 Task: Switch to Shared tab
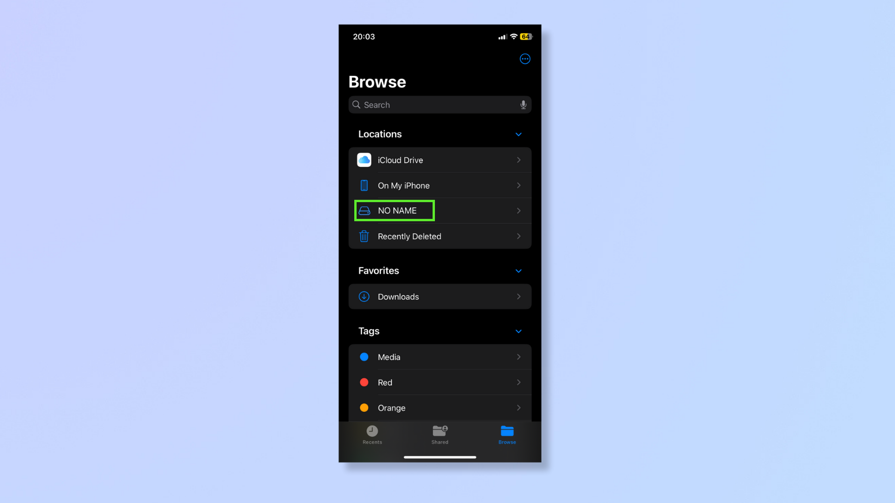[440, 434]
